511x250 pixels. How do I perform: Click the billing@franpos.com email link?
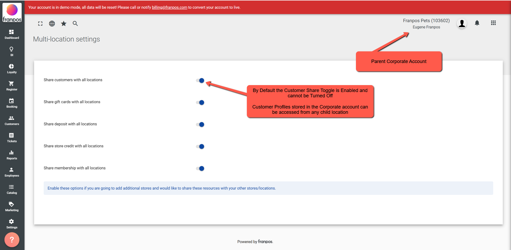coord(169,7)
